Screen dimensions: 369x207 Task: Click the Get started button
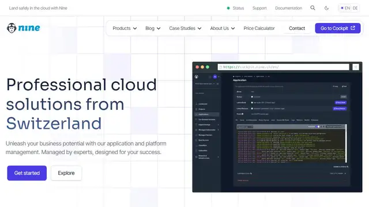(27, 173)
